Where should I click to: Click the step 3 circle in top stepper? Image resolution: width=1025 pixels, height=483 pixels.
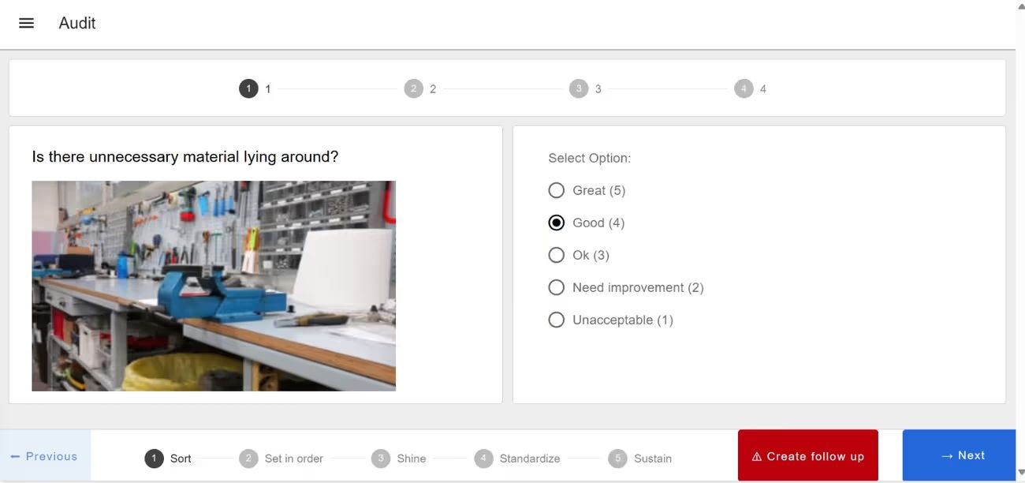point(579,88)
